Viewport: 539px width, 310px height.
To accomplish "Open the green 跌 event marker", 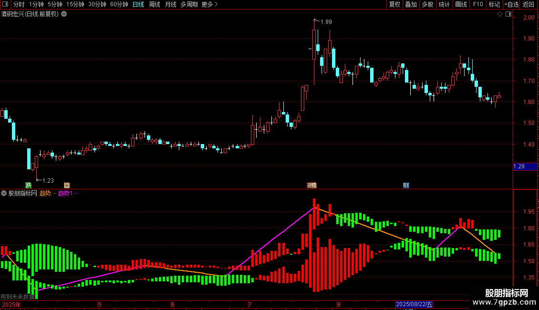I will tap(29, 185).
